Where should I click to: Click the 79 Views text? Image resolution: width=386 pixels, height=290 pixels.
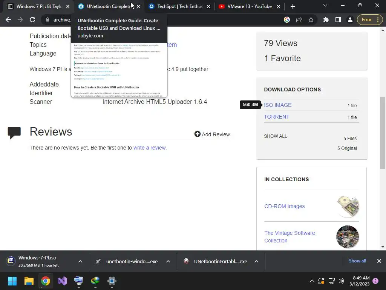pos(280,43)
